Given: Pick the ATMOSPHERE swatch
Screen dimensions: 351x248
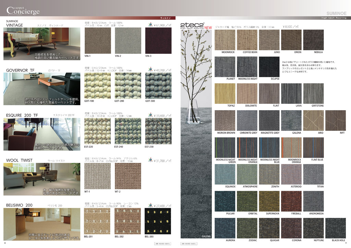Looking at the screenshot, I should pos(247,174).
